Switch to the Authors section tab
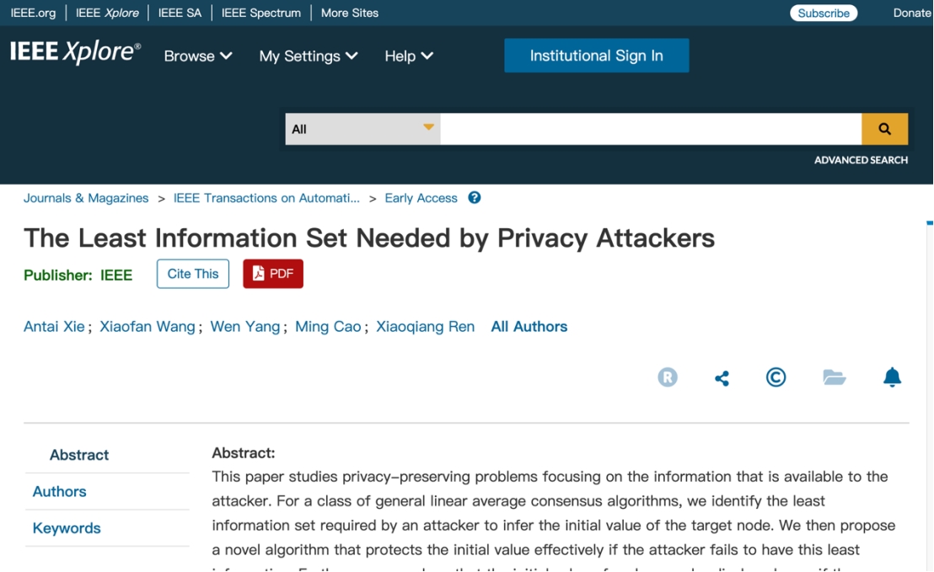This screenshot has width=934, height=572. [x=60, y=492]
